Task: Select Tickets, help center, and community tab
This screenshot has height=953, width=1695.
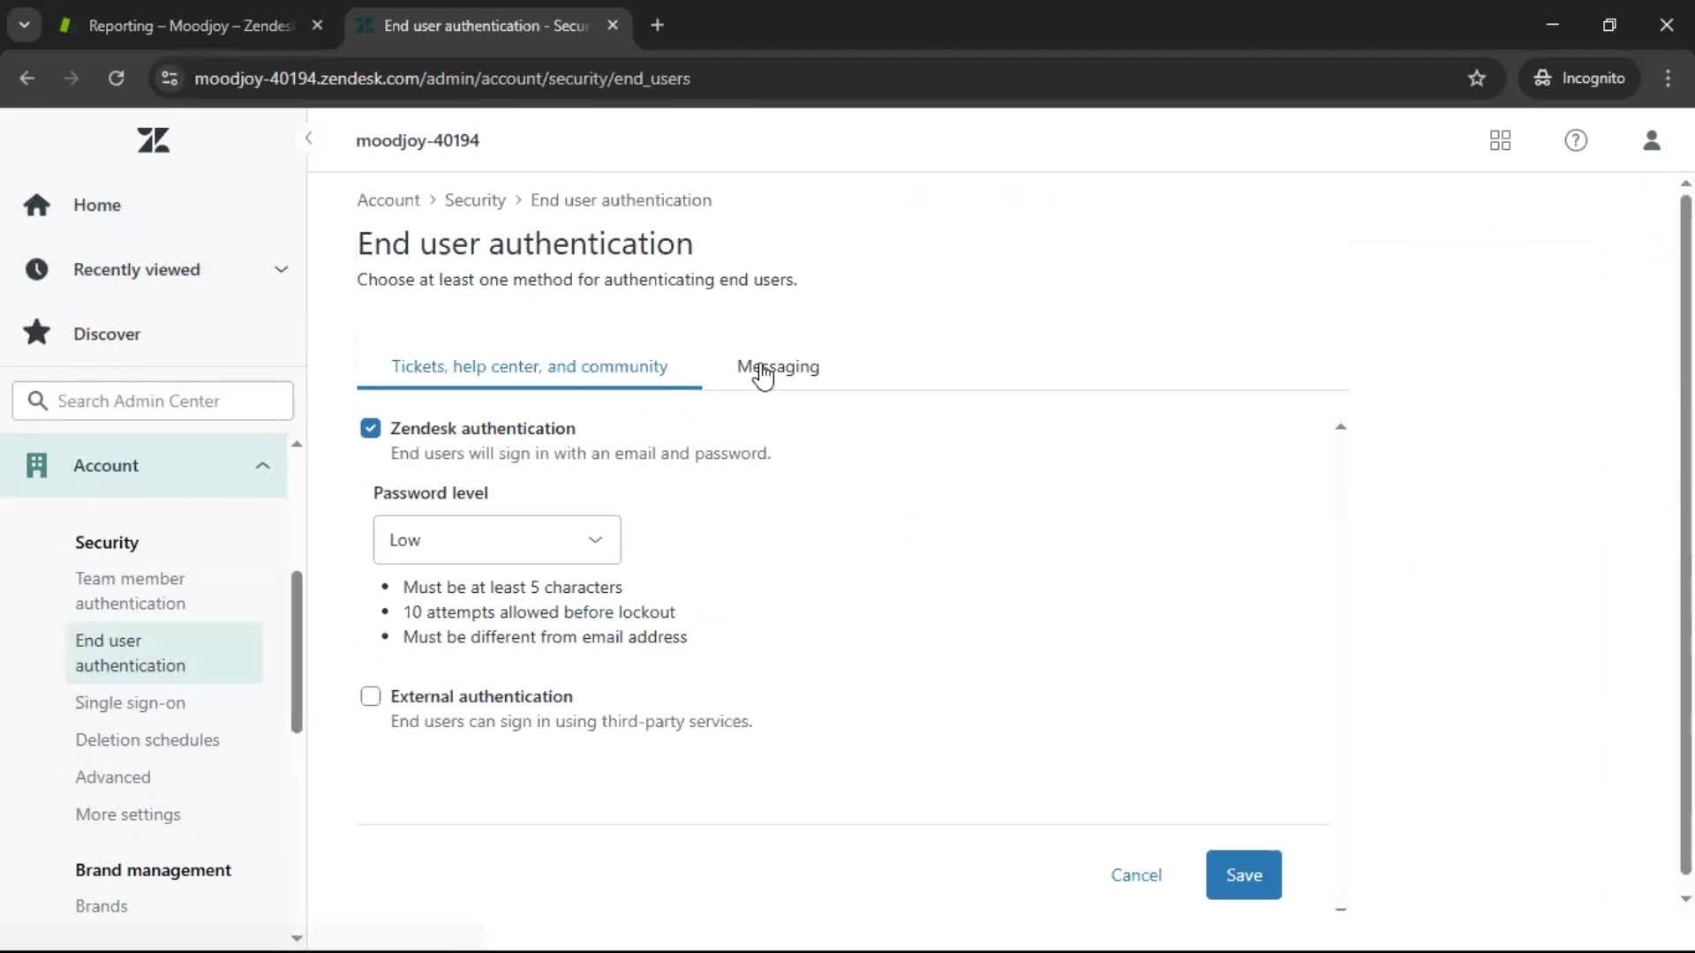Action: click(530, 366)
